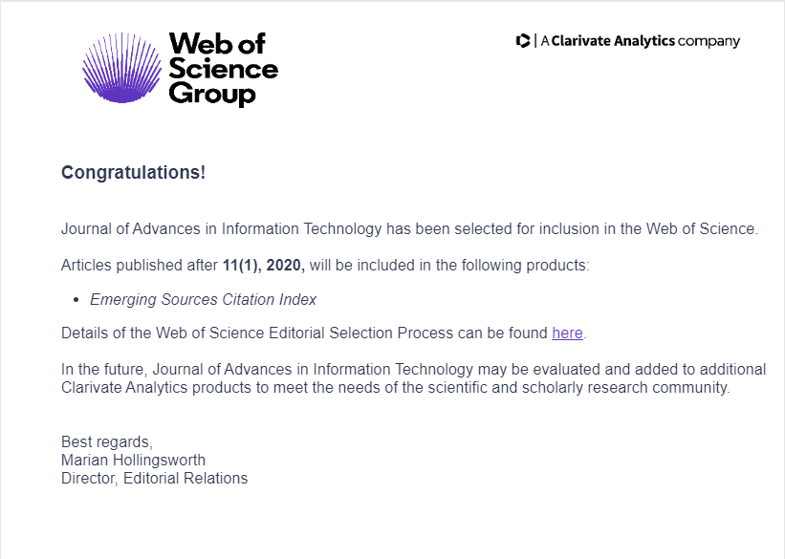
Task: Click the word 'Science' in the logo
Action: coord(224,69)
